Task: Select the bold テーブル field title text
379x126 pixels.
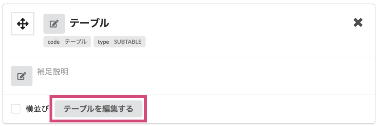Action: (x=89, y=23)
